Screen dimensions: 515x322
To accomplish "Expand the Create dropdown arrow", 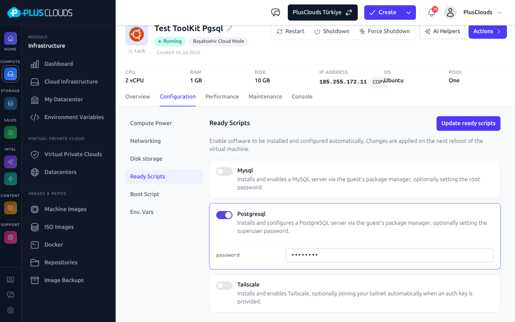I will 409,13.
